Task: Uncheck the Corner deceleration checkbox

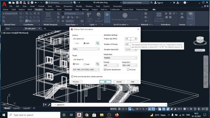Action: click(x=105, y=69)
